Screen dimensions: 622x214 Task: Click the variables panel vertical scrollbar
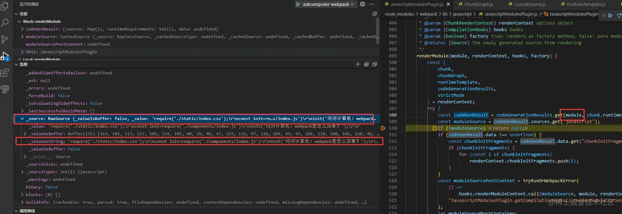[x=378, y=31]
